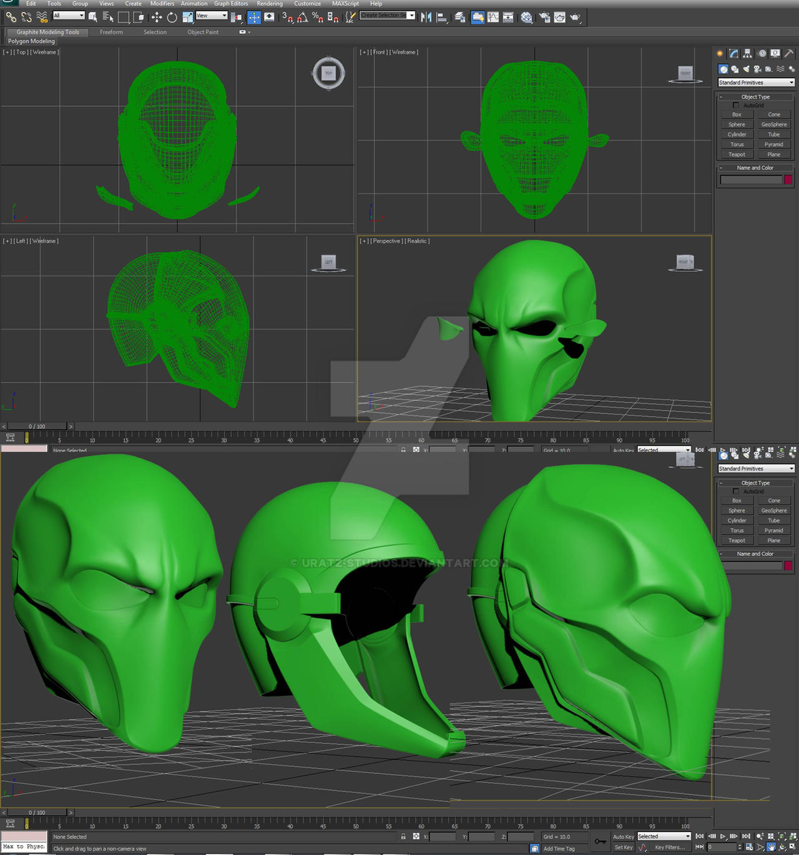Click the Set Key button
The height and width of the screenshot is (855, 799).
coord(623,847)
